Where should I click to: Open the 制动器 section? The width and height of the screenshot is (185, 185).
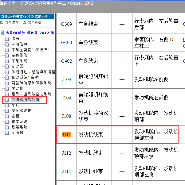point(17,66)
